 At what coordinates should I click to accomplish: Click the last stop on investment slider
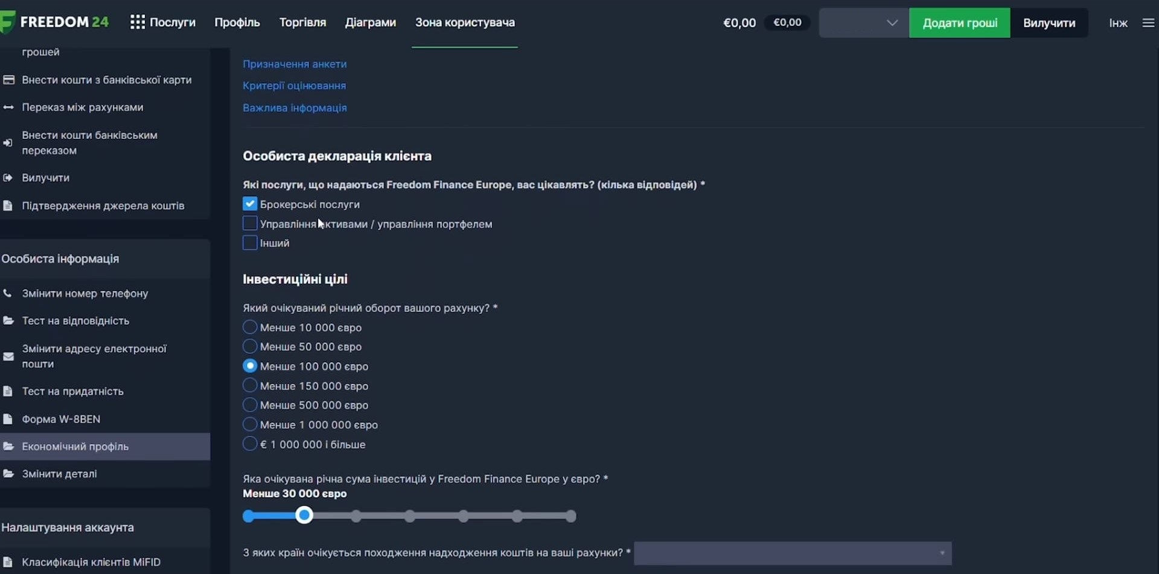[x=570, y=516]
